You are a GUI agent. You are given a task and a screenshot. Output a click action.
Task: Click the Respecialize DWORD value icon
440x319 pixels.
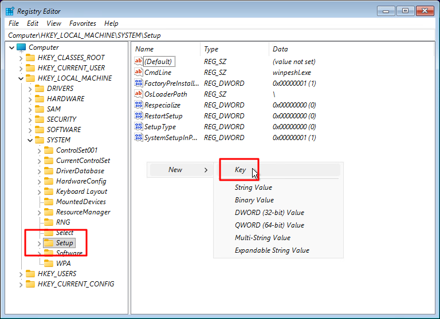coord(138,105)
